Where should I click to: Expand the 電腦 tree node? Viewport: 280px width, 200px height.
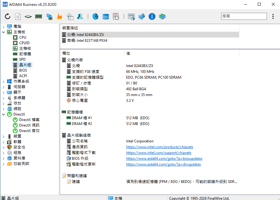click(4, 27)
